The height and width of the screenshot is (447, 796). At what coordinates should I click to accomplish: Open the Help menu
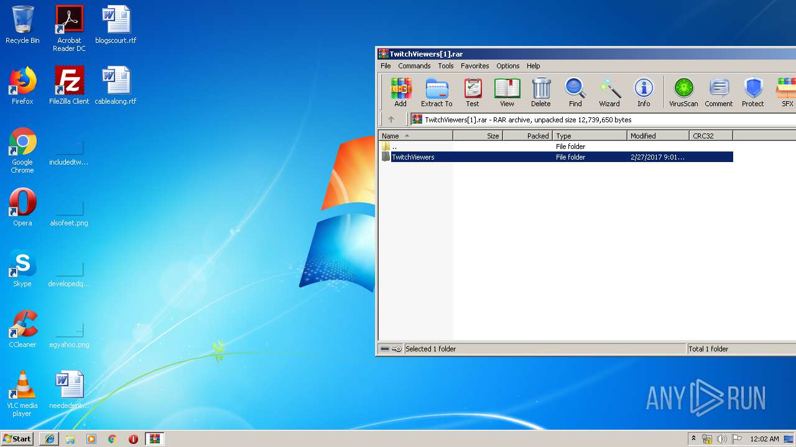[534, 66]
